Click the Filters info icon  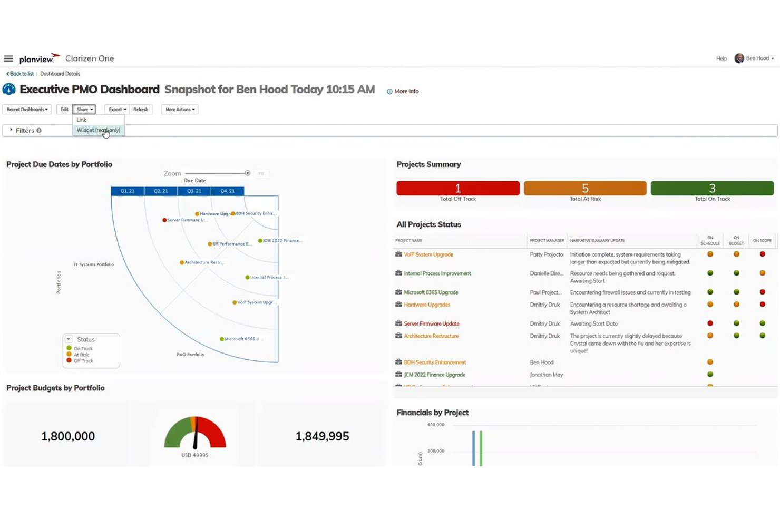point(39,131)
